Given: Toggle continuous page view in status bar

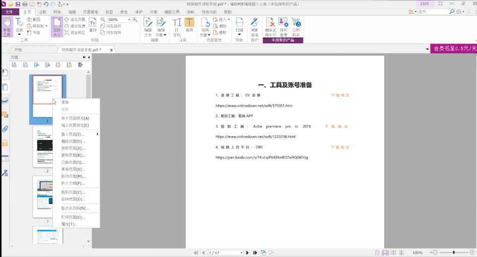Looking at the screenshot, I should coord(385,252).
